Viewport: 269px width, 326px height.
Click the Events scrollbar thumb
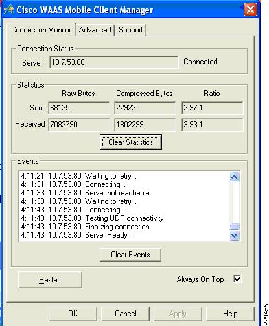235,226
